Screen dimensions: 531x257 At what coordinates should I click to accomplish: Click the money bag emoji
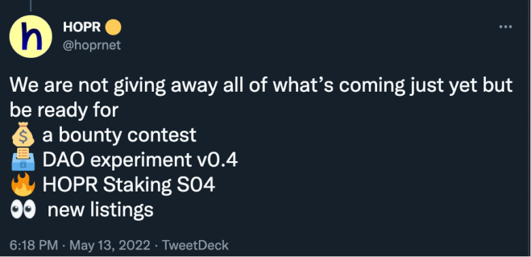pyautogui.click(x=22, y=135)
